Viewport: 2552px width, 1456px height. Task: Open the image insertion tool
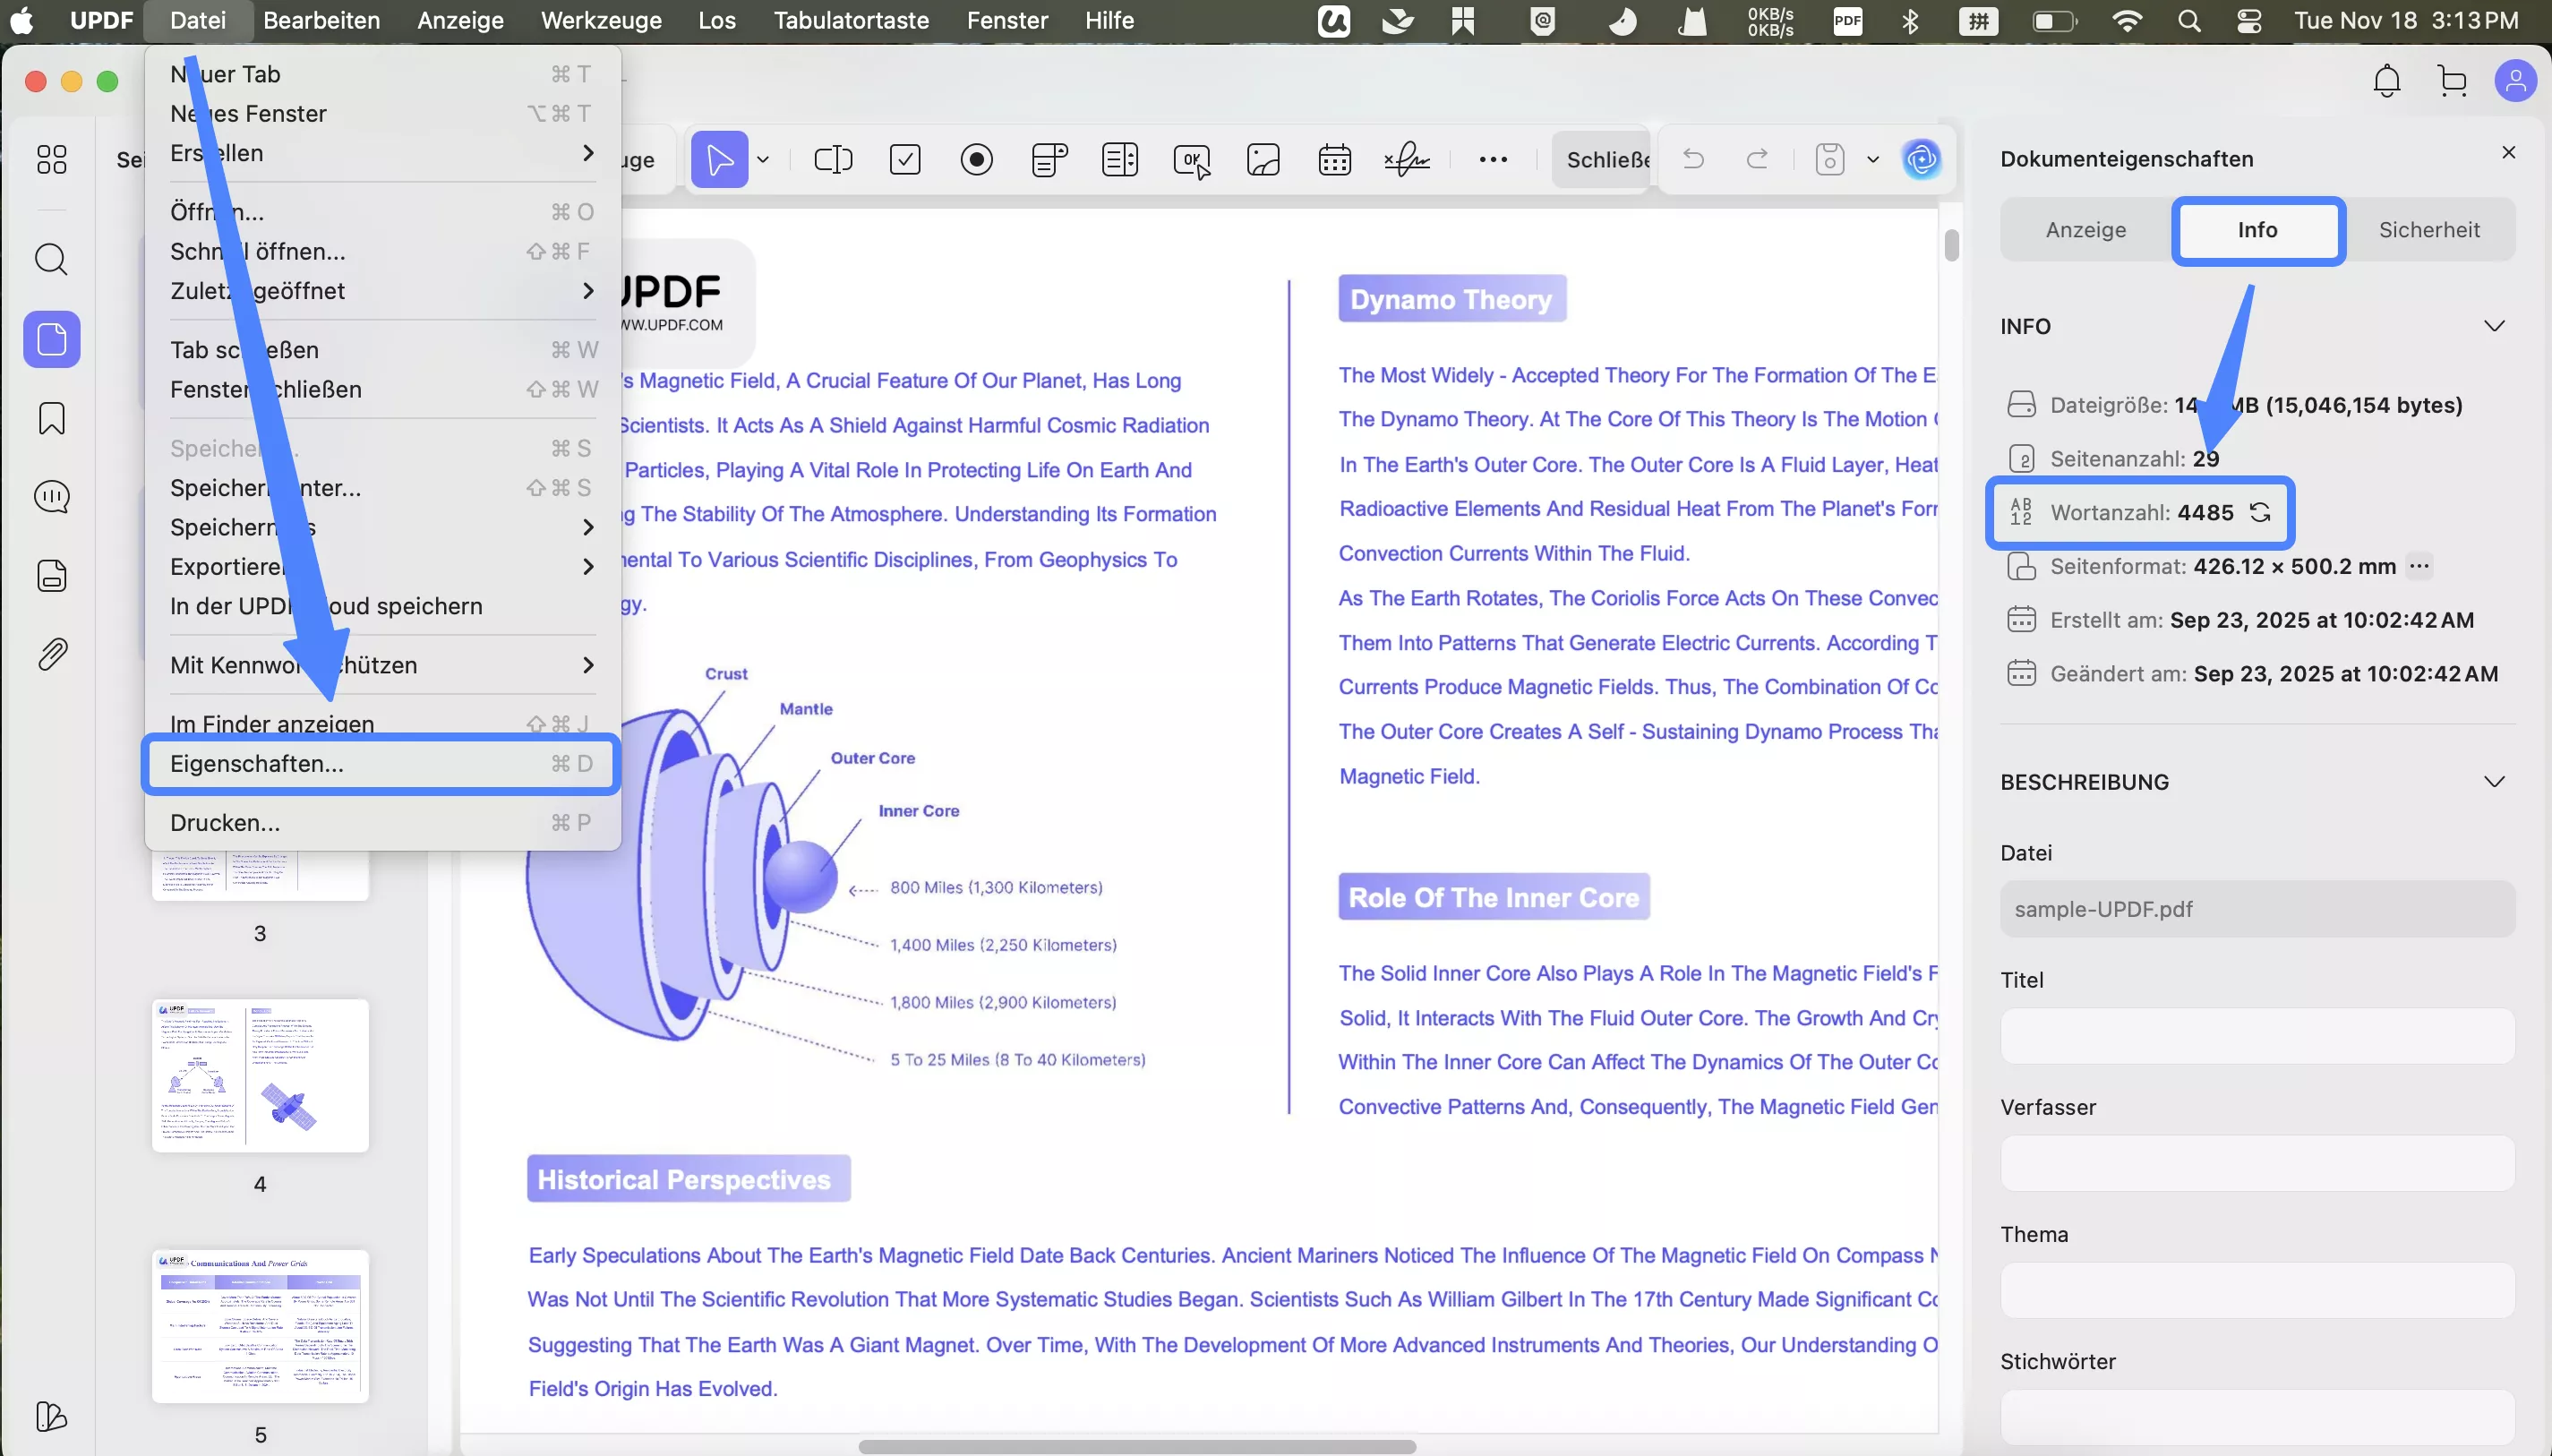[1262, 160]
